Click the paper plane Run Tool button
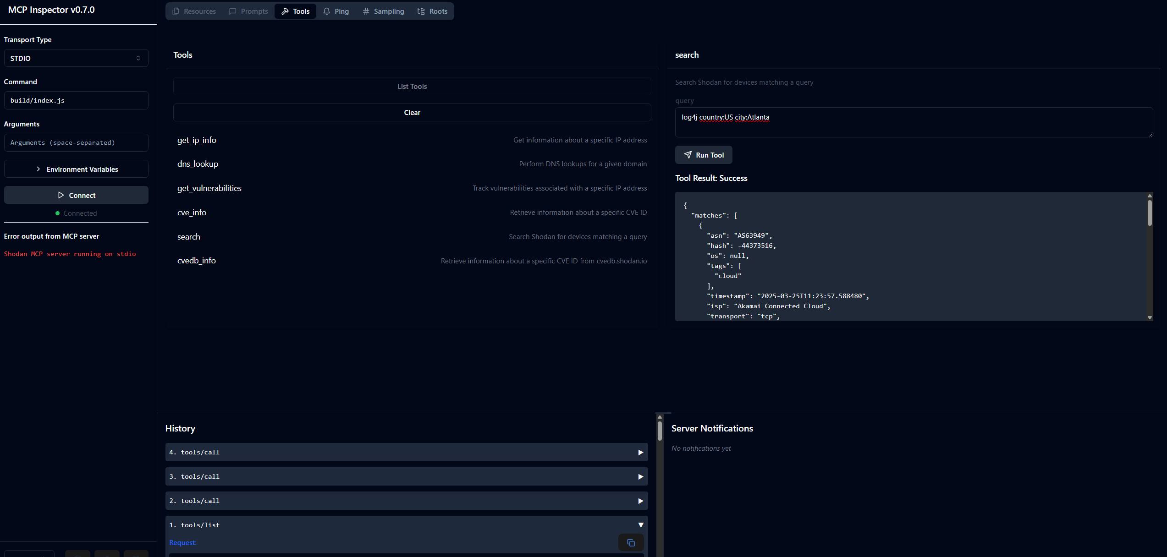 point(704,155)
